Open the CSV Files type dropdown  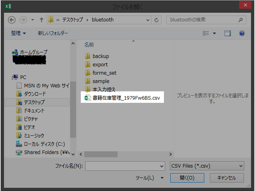207,166
